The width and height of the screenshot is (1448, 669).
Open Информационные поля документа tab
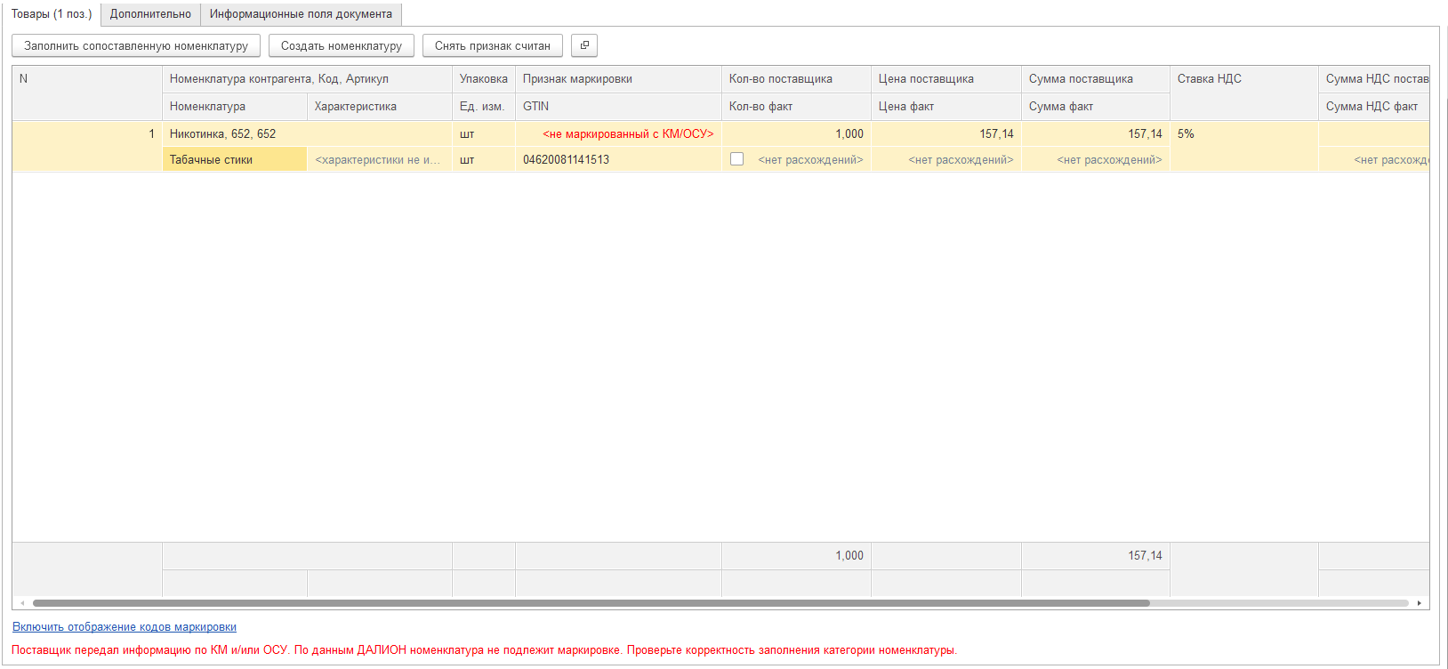point(301,14)
